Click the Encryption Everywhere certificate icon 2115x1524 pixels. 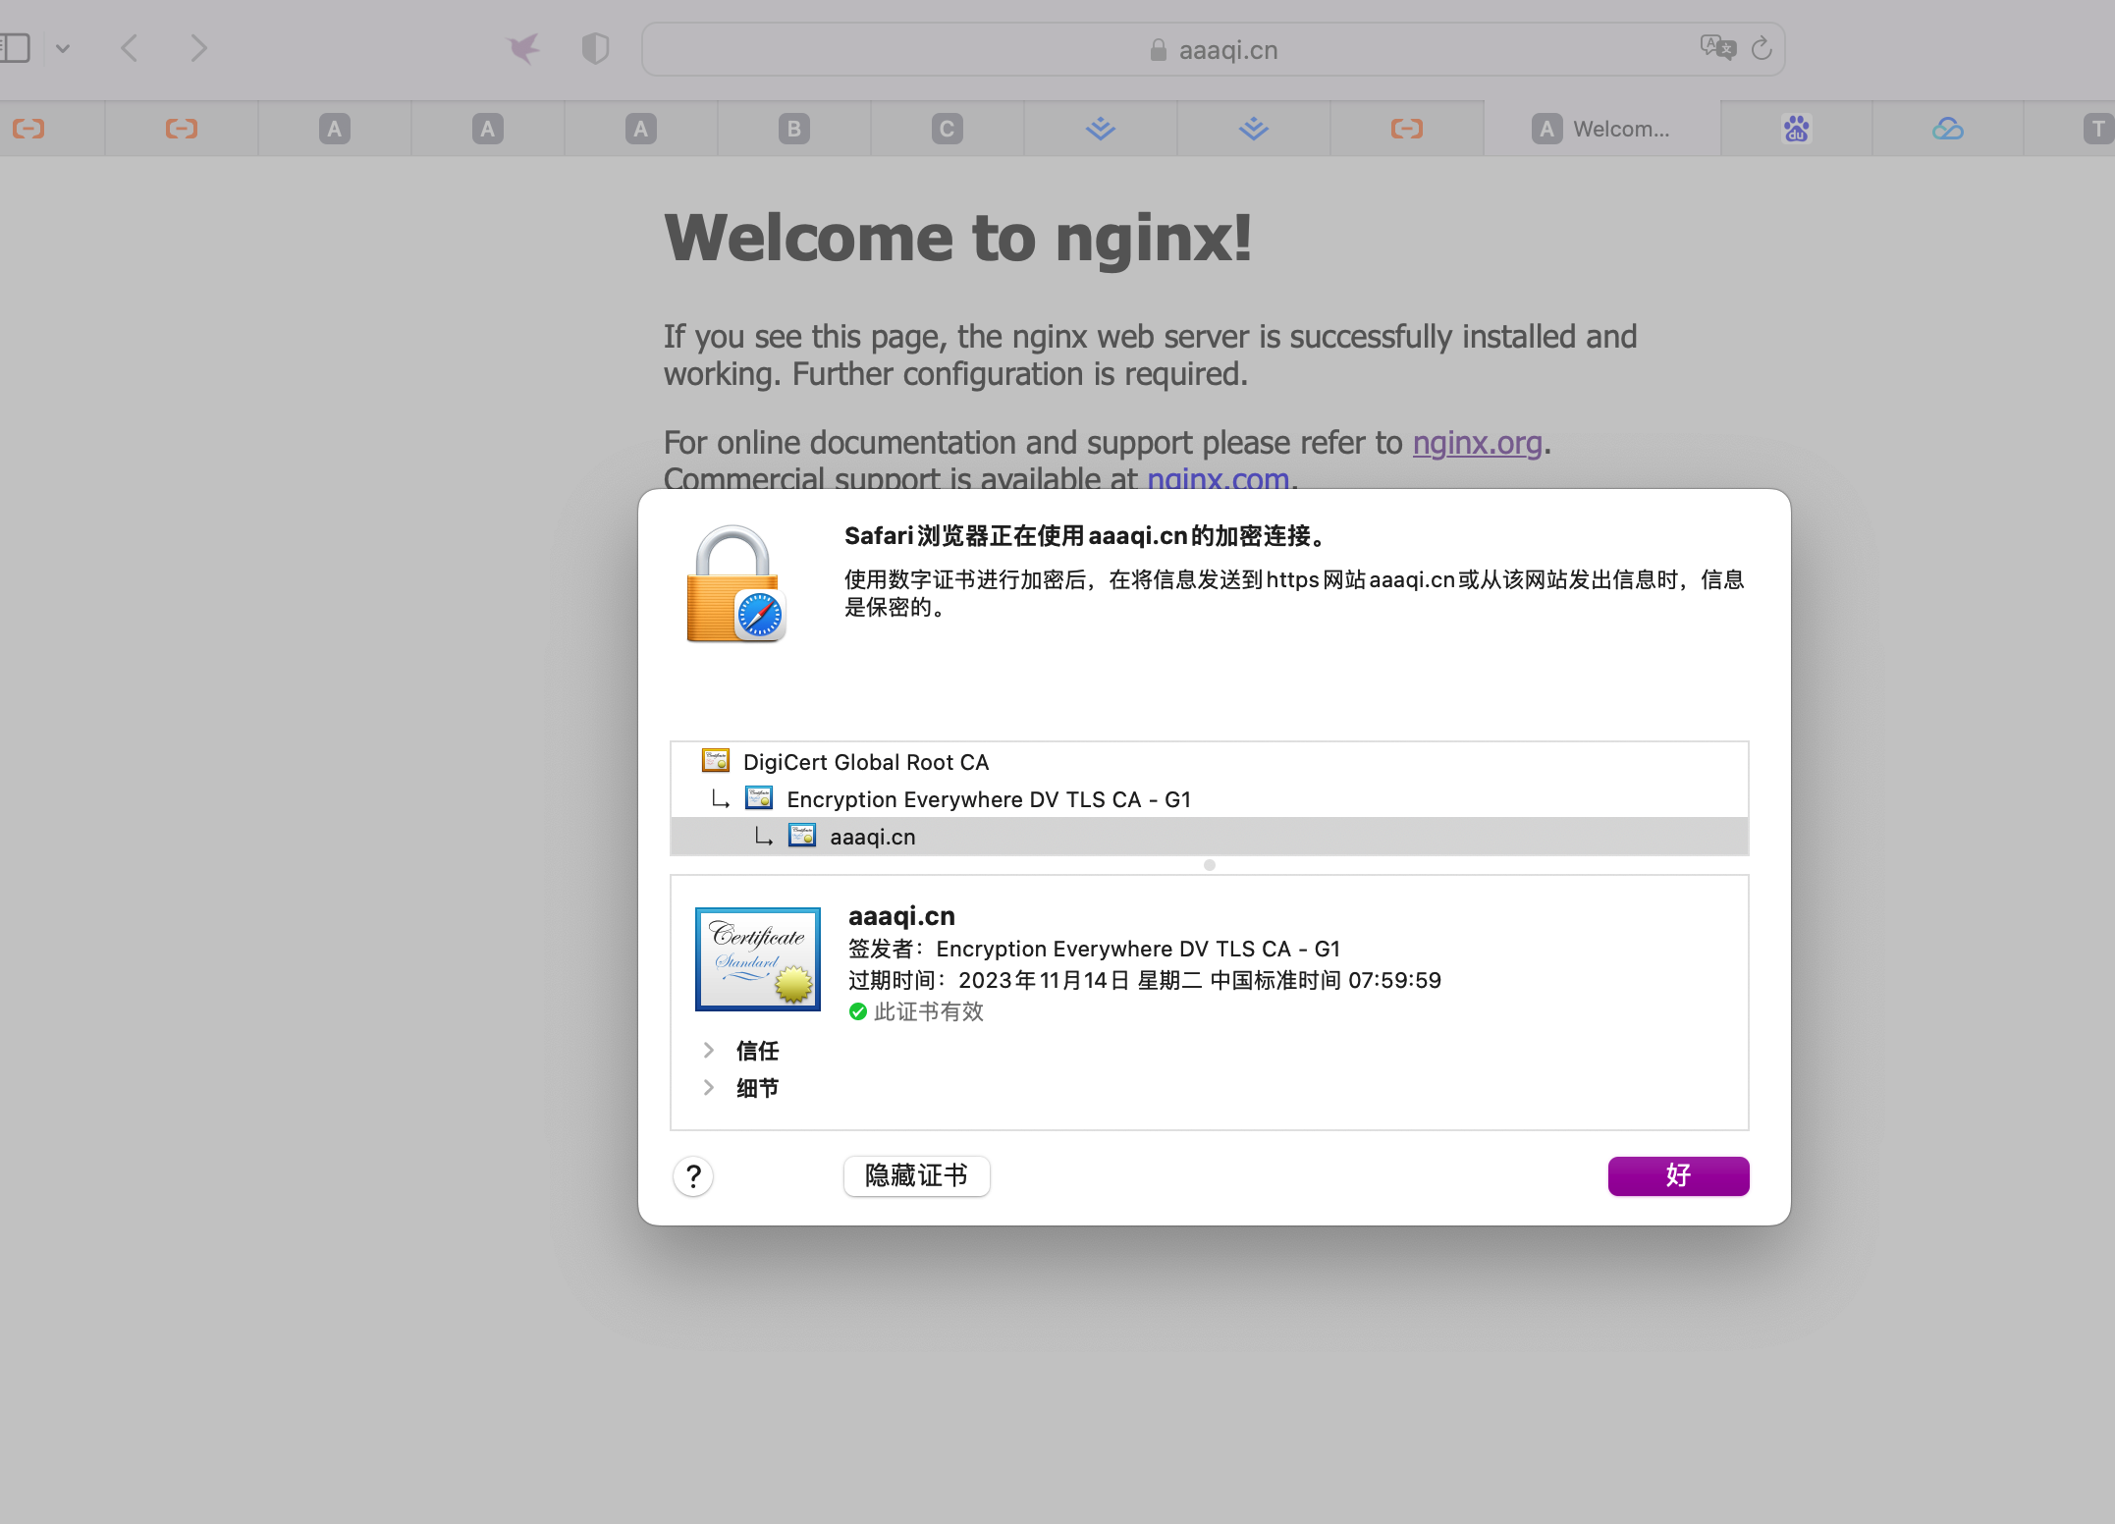coord(759,798)
